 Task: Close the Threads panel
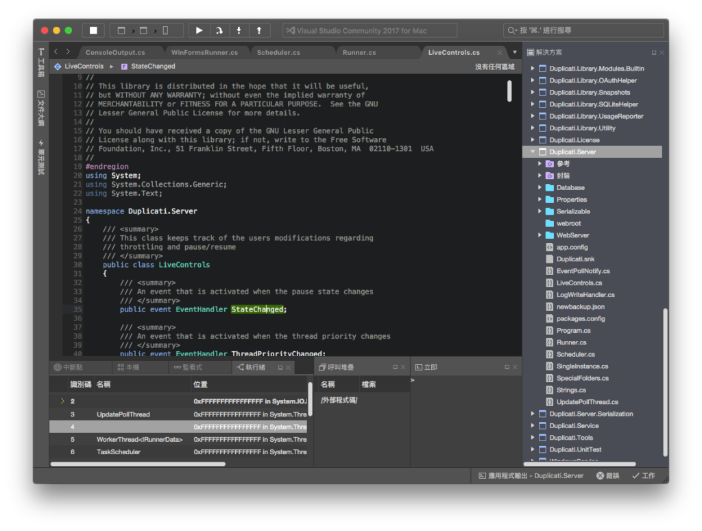[x=289, y=368]
